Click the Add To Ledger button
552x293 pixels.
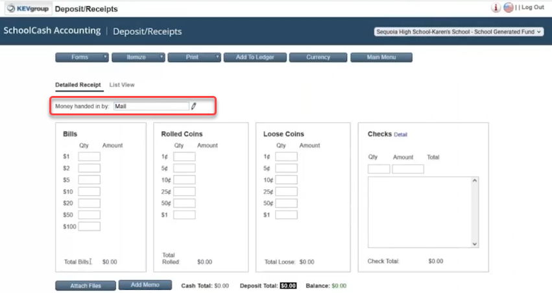(255, 57)
